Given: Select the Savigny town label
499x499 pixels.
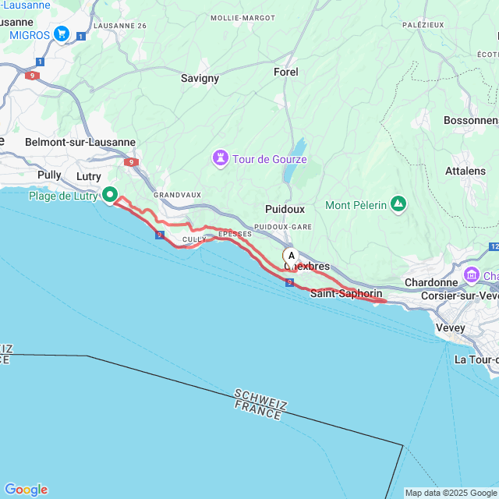Looking at the screenshot, I should (x=200, y=78).
